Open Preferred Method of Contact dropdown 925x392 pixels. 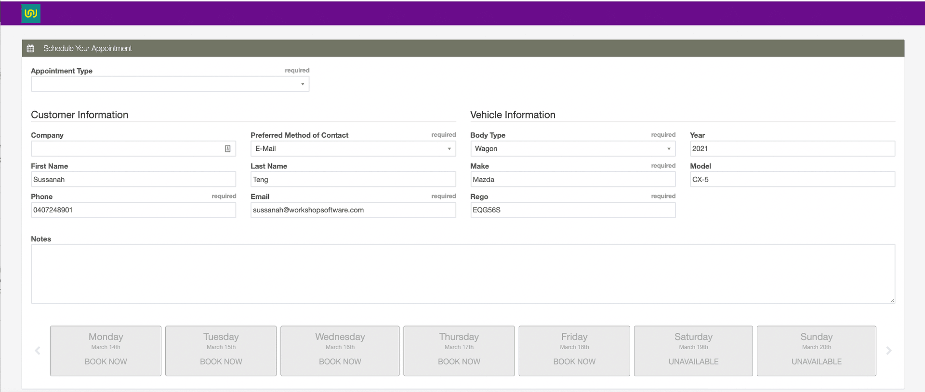click(x=353, y=149)
